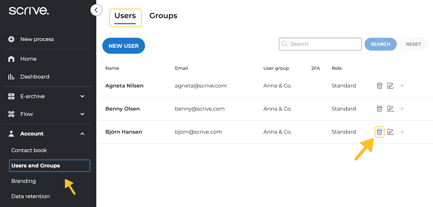Edit Agneta Nilsen via pencil icon
Viewport: 433px width, 207px height.
click(x=390, y=86)
